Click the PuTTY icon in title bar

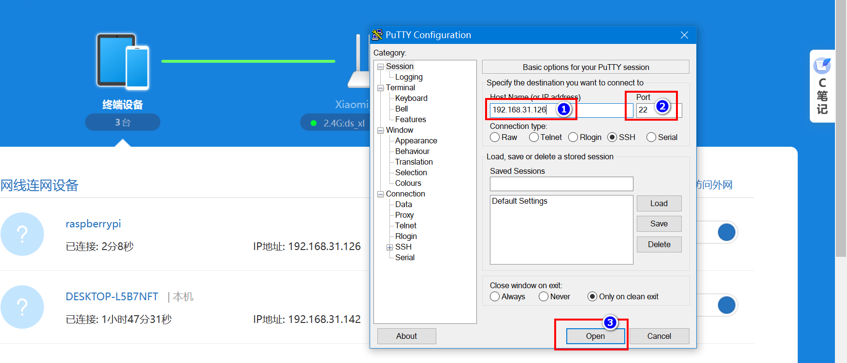point(377,35)
